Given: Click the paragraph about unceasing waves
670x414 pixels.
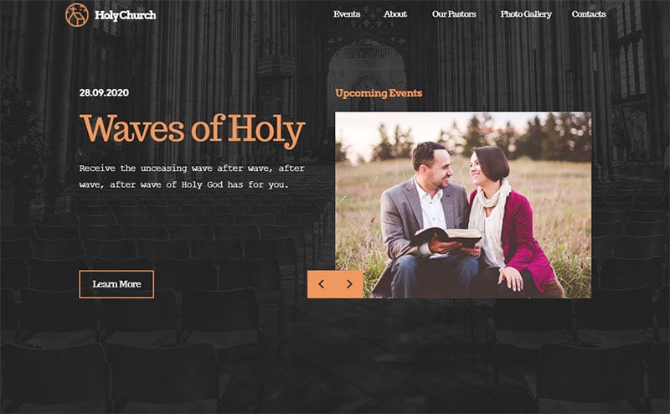Looking at the screenshot, I should 192,177.
